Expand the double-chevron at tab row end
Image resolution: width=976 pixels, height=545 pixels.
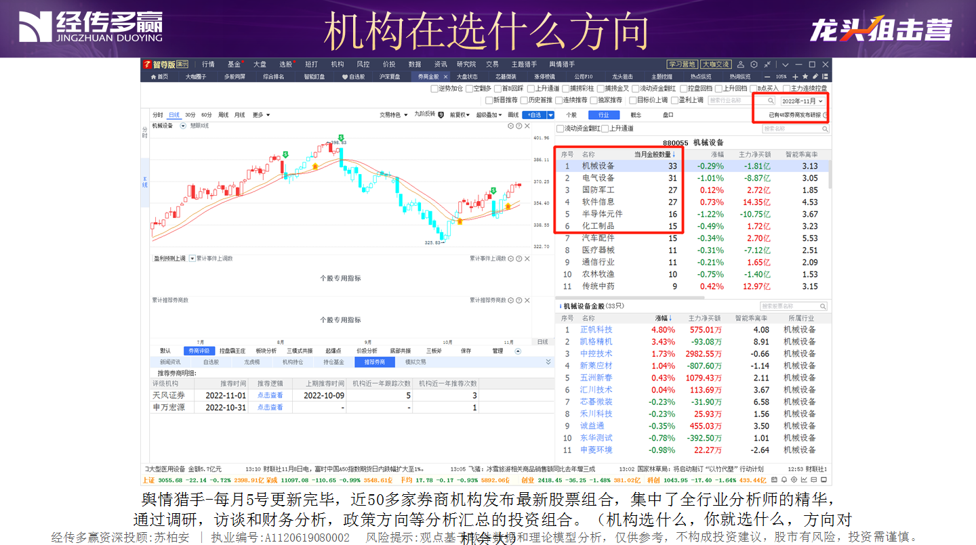tap(548, 362)
